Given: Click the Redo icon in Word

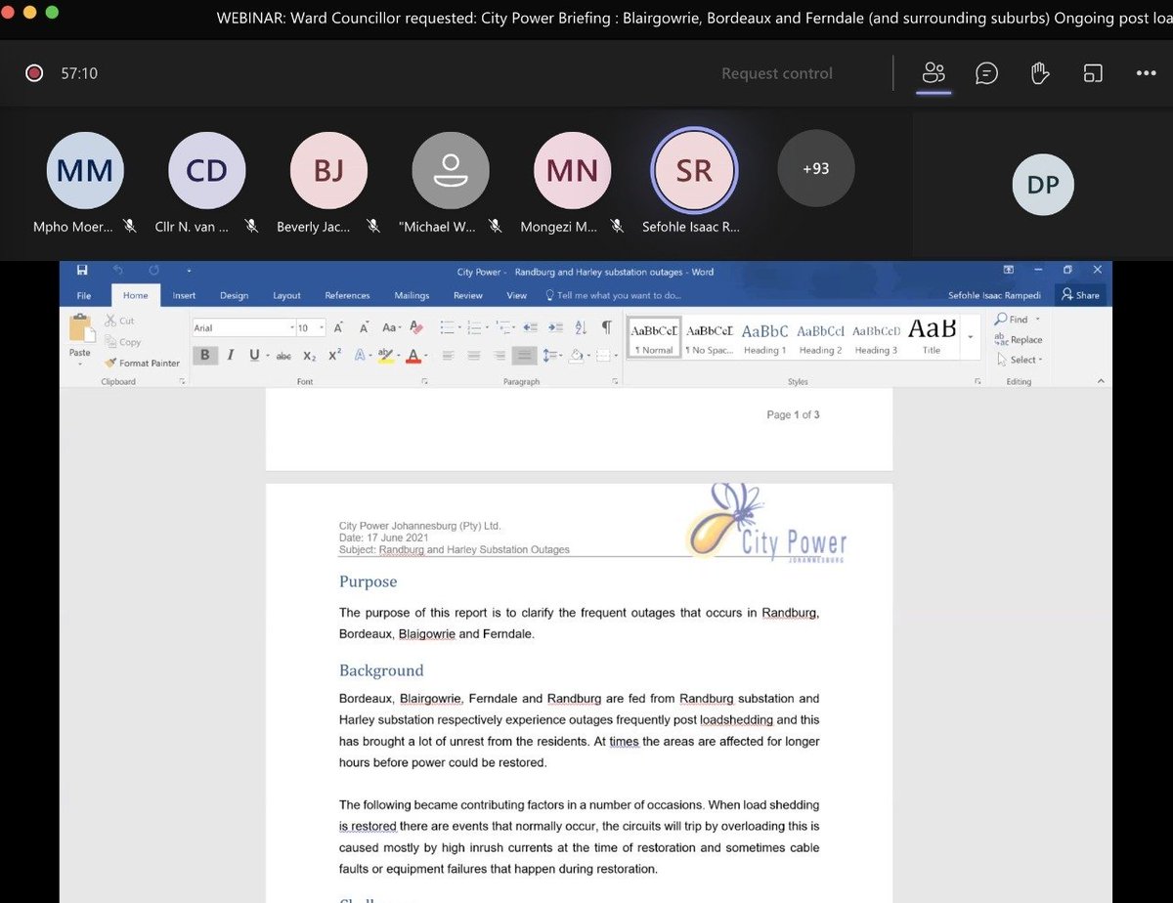Looking at the screenshot, I should click(x=153, y=271).
